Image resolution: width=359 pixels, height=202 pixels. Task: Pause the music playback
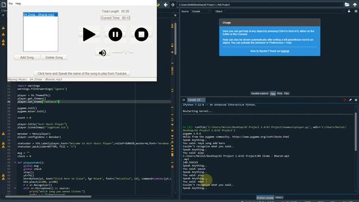point(115,34)
